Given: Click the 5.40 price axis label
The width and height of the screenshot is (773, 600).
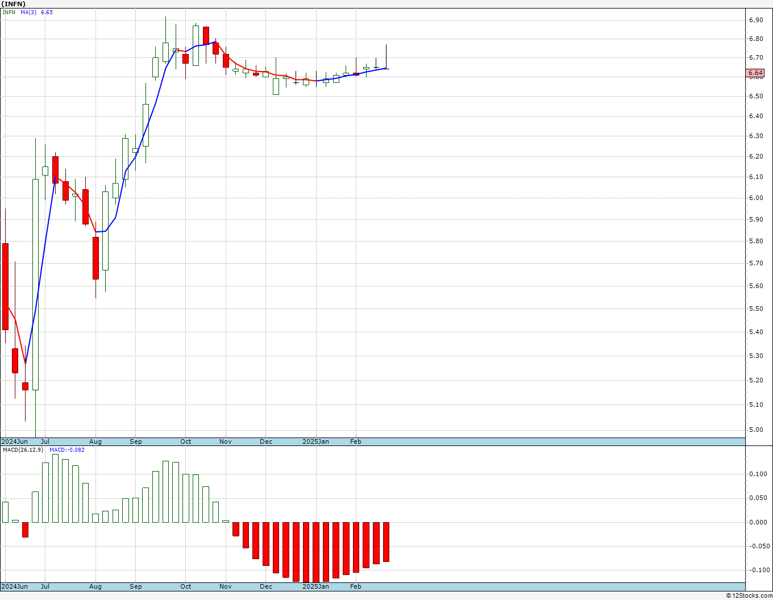Looking at the screenshot, I should (756, 332).
